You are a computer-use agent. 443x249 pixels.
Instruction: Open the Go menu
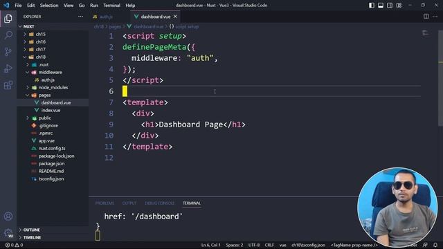[82, 6]
